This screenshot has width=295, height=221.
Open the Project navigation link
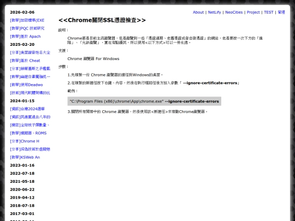click(253, 12)
